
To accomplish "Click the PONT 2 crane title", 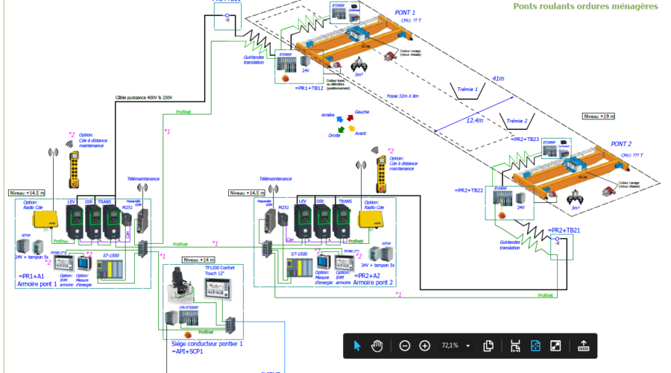I will tap(621, 144).
